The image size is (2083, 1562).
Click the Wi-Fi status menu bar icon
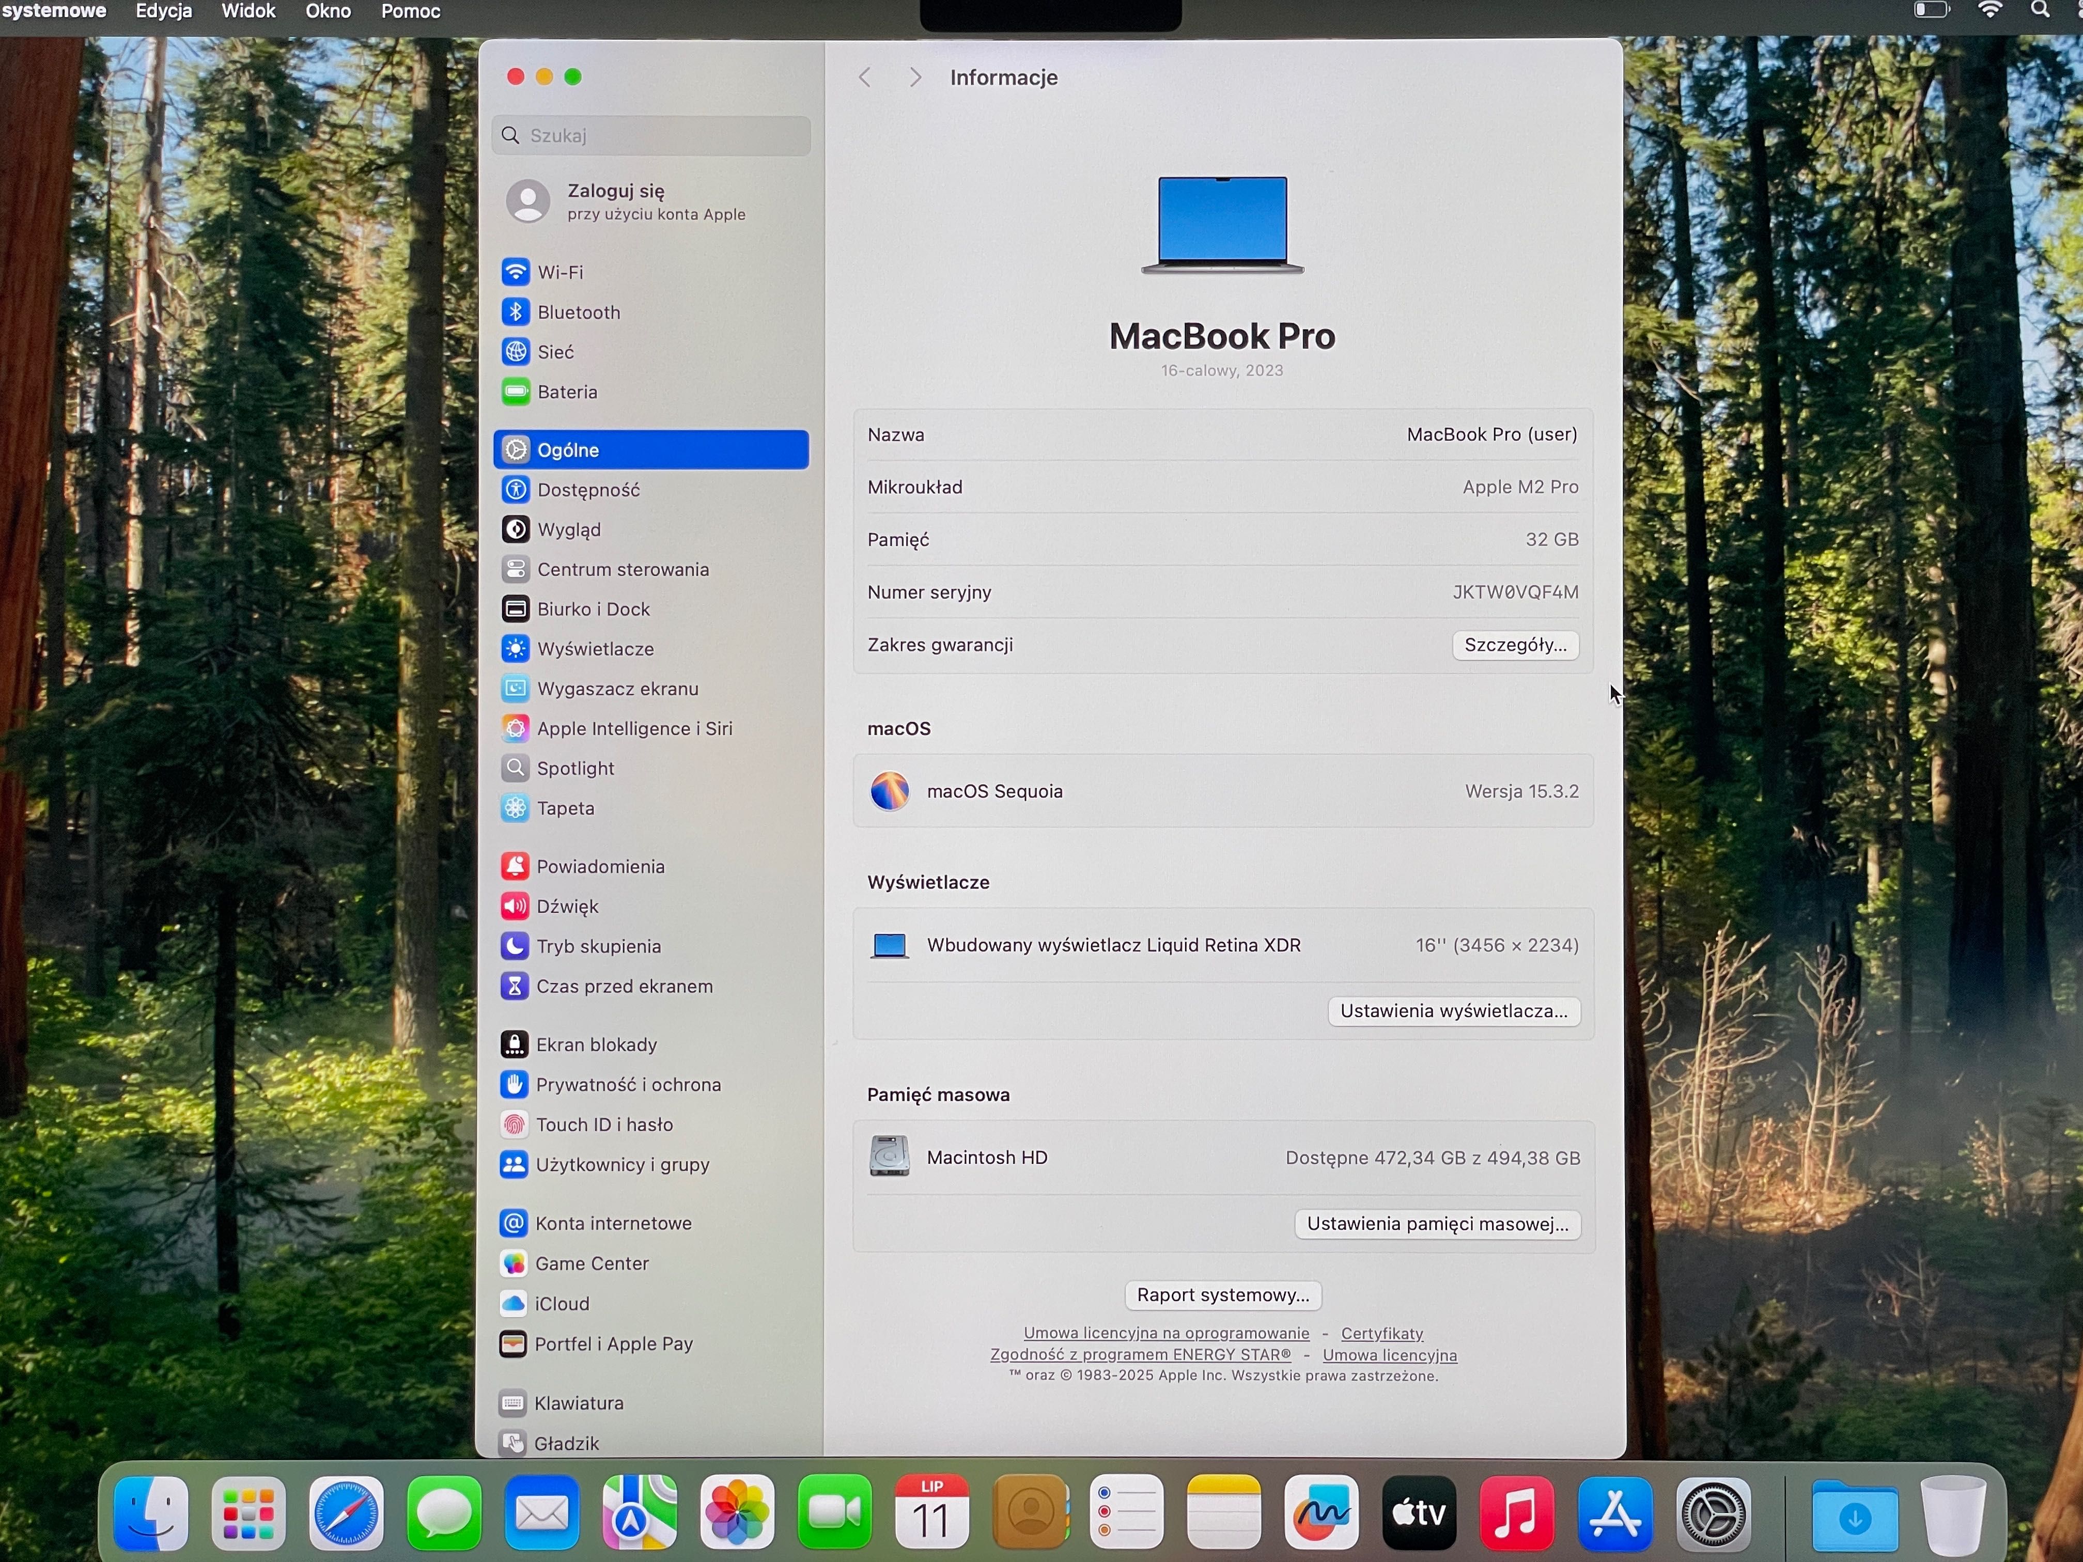tap(1990, 9)
